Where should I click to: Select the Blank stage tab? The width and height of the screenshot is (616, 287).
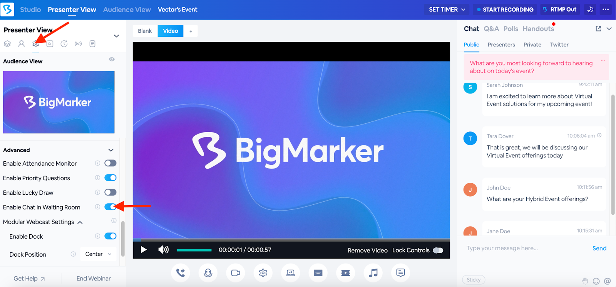145,31
